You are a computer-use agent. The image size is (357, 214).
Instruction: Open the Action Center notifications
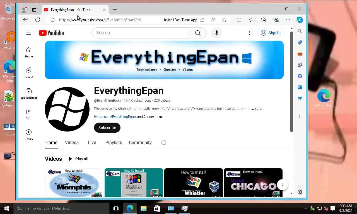(x=333, y=208)
